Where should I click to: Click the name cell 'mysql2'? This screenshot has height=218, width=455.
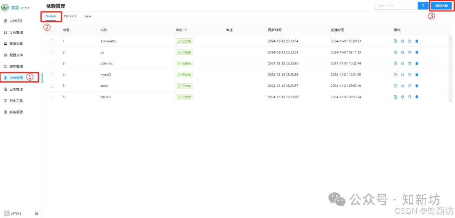pos(106,75)
